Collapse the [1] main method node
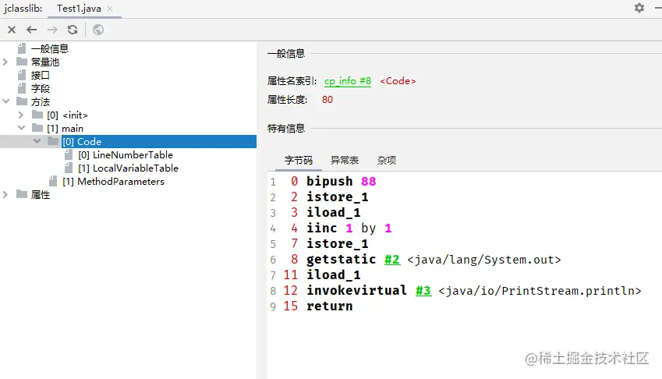Viewport: 662px width, 379px height. click(x=21, y=128)
